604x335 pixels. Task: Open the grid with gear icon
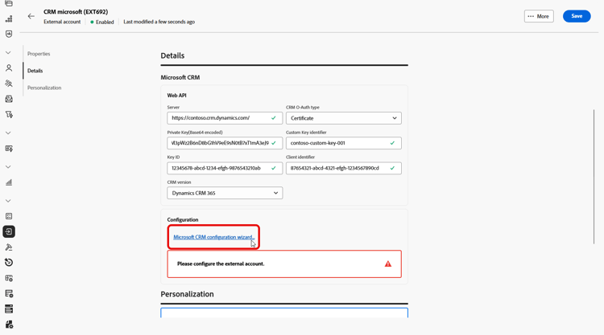point(9,278)
